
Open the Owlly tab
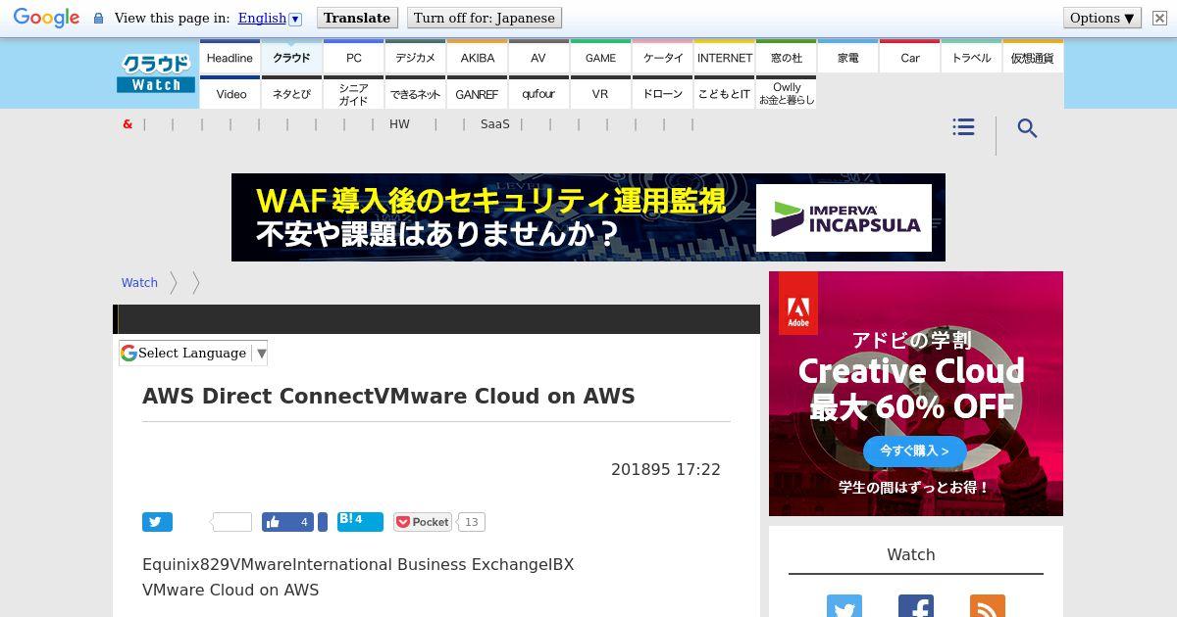[787, 93]
